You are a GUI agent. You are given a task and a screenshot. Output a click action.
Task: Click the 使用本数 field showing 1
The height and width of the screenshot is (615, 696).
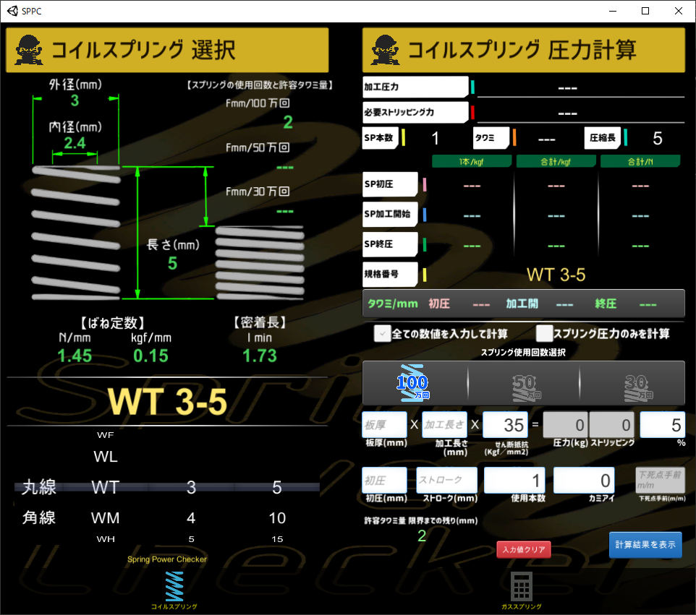pos(514,480)
